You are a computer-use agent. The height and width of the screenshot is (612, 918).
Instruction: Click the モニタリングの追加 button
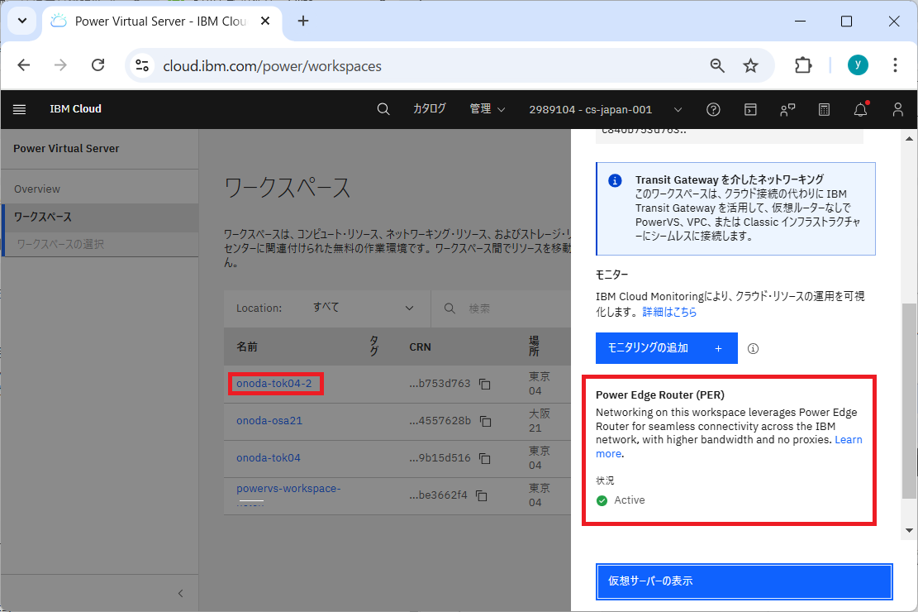(666, 348)
